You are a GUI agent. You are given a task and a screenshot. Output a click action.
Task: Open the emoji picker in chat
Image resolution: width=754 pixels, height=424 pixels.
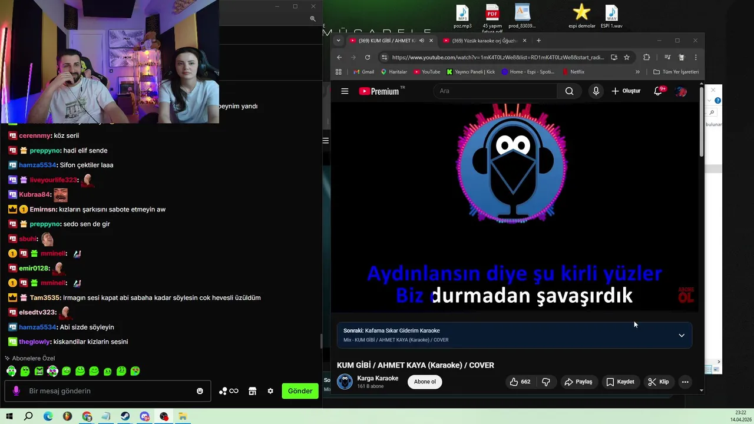tap(200, 391)
